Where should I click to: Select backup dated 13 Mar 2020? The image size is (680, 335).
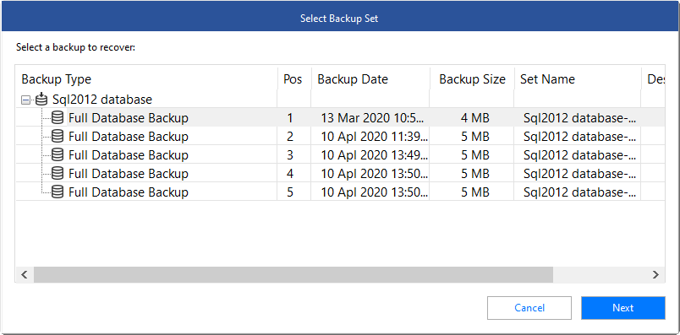pyautogui.click(x=340, y=118)
